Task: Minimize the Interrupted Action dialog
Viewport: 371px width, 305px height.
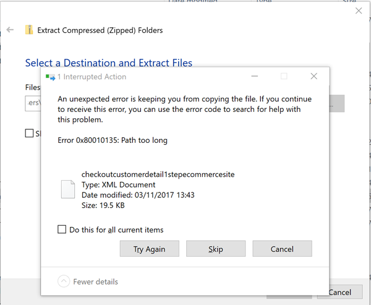Action: coord(255,76)
